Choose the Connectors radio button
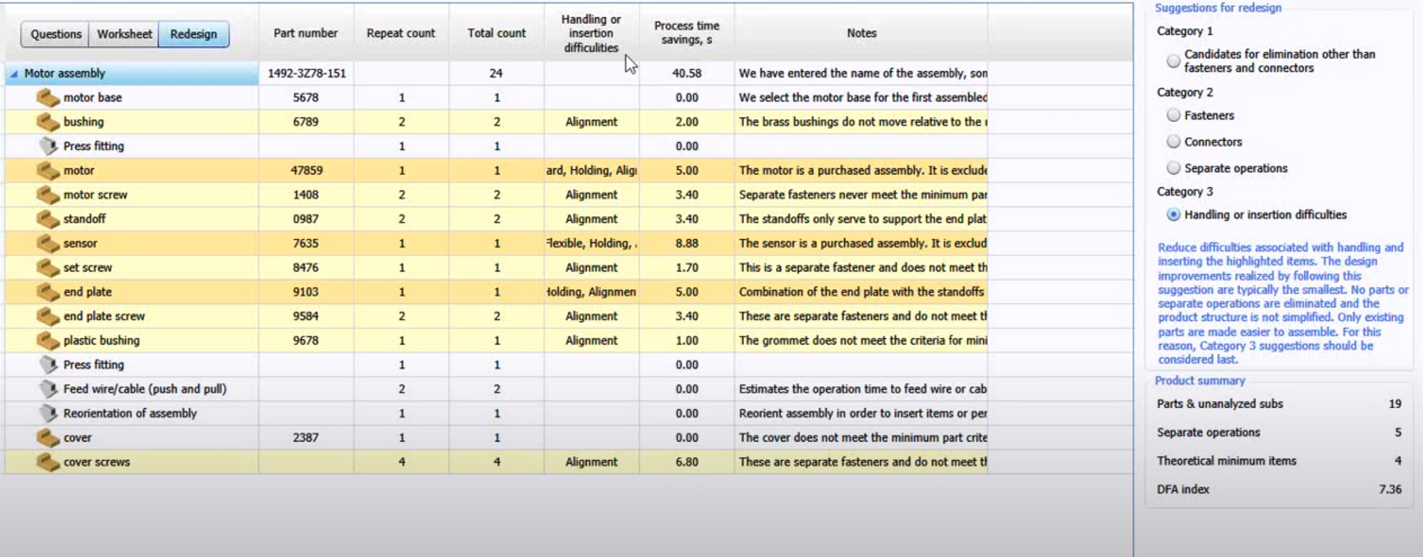 tap(1173, 142)
